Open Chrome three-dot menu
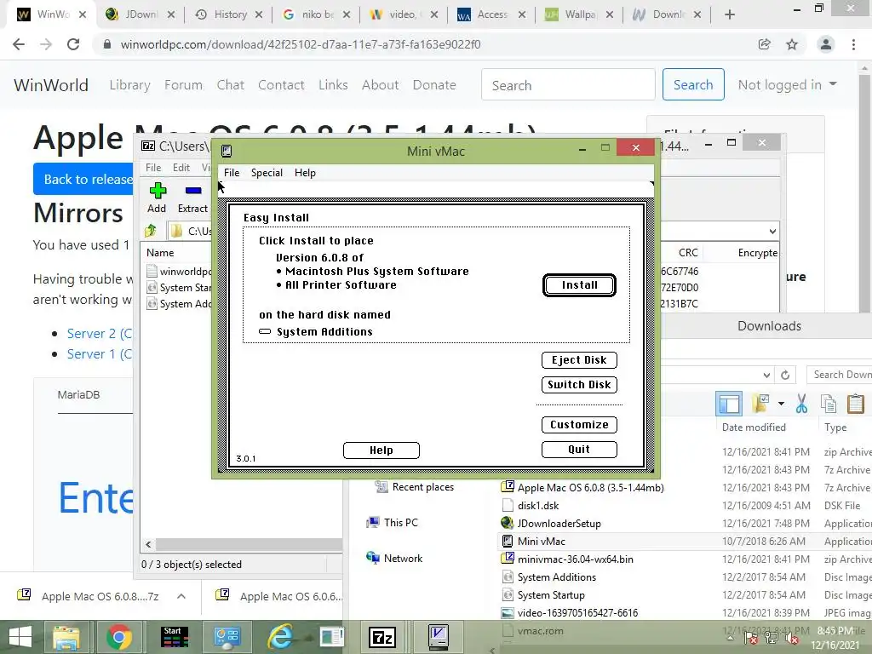872x654 pixels. click(853, 44)
